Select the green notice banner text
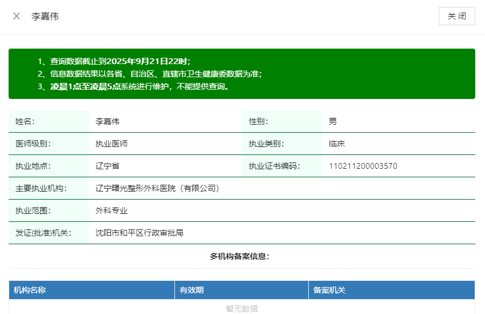Image resolution: width=485 pixels, height=314 pixels. (150, 74)
